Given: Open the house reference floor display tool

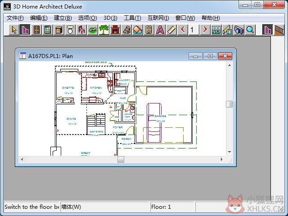Looking at the screenshot, I should click(x=216, y=30).
